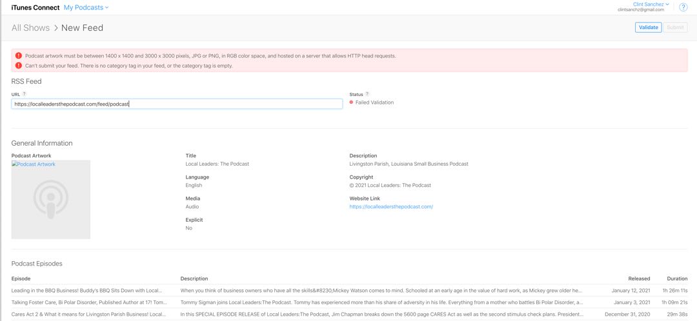Click the iTunes Connect logo text
The image size is (697, 321).
point(35,8)
